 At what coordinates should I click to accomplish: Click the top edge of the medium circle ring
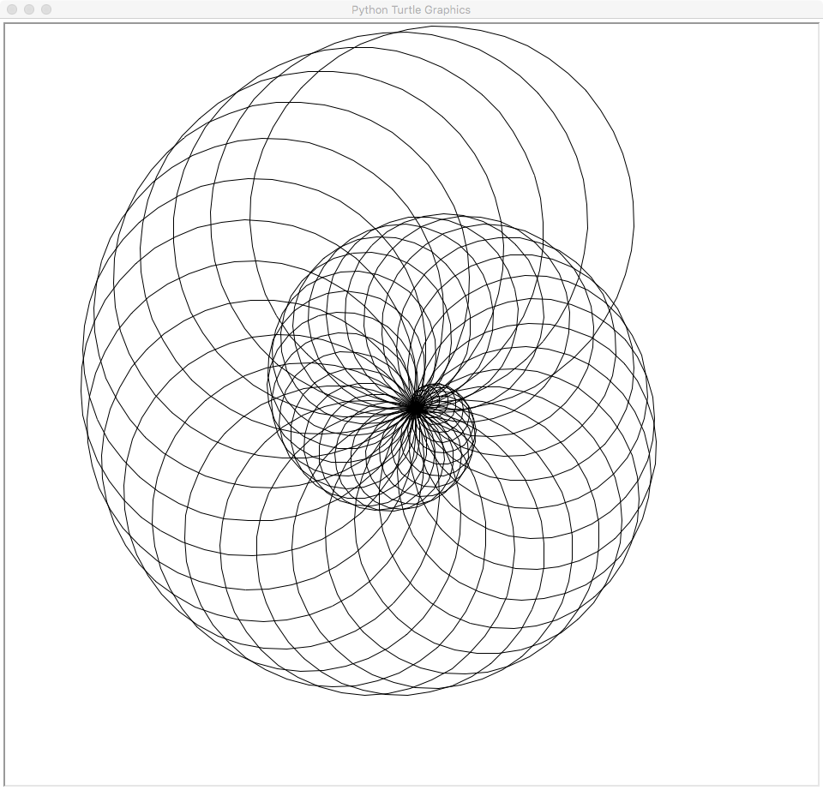(444, 215)
